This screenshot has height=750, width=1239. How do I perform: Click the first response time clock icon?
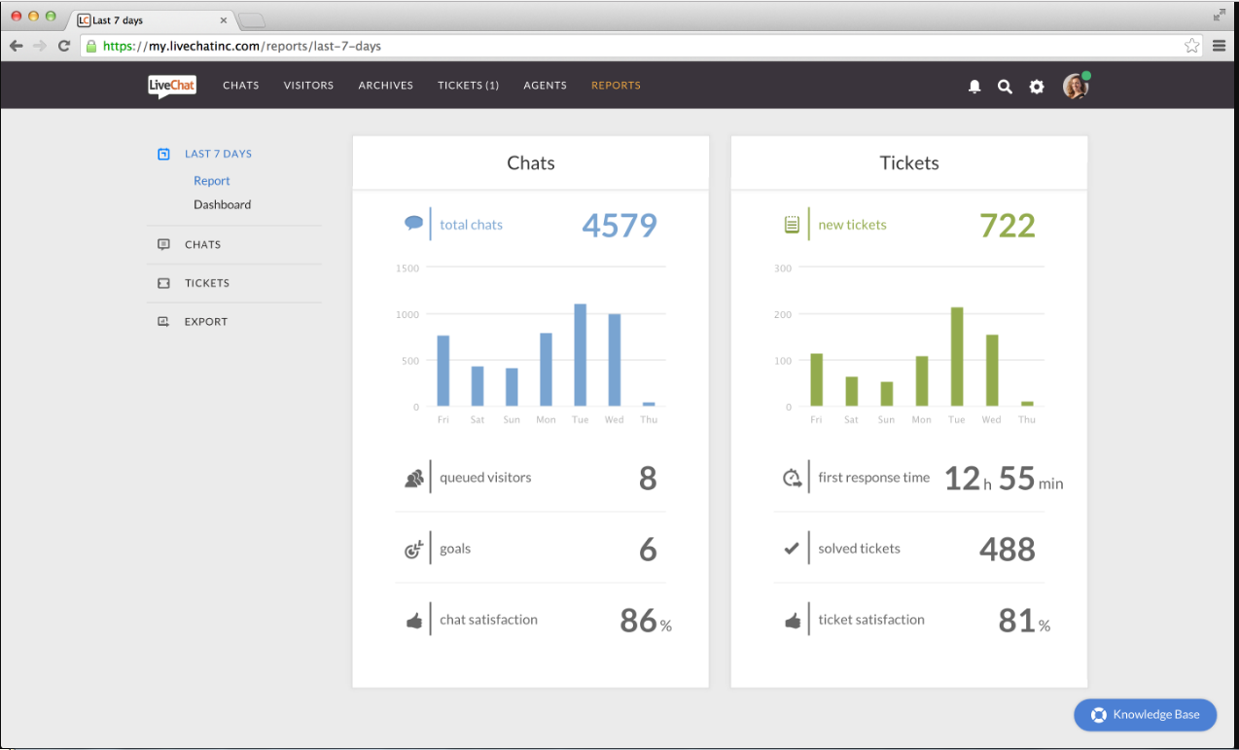pos(792,478)
